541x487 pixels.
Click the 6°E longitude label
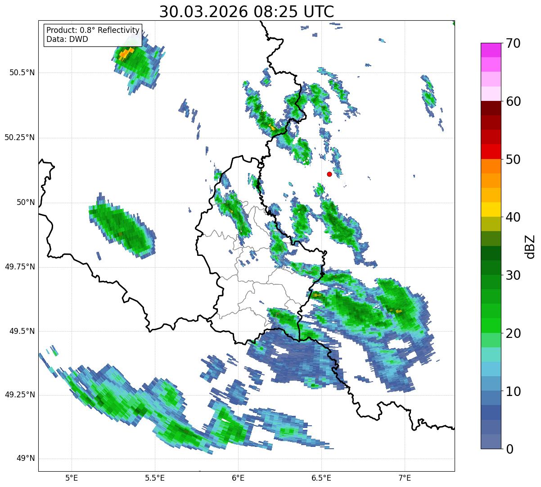[238, 478]
